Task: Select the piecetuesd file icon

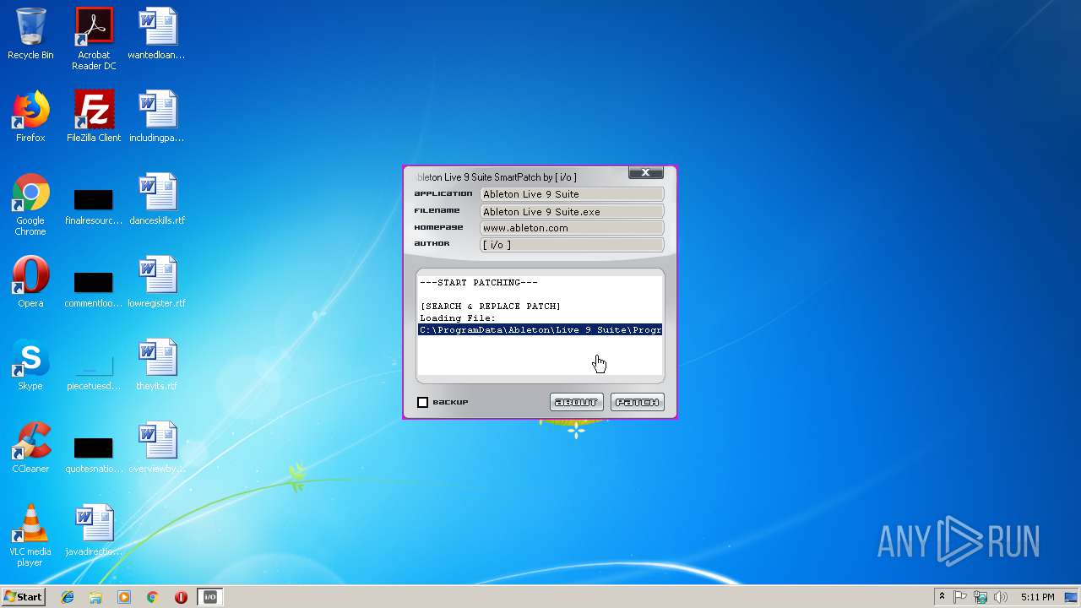Action: (x=94, y=370)
